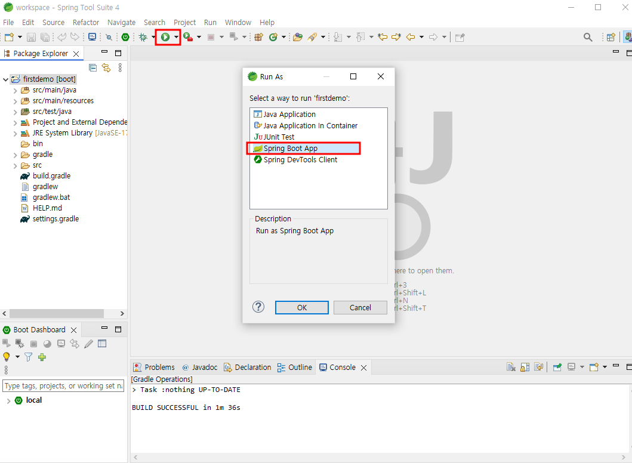Image resolution: width=632 pixels, height=463 pixels.
Task: Switch to the Declaration tab
Action: (248, 367)
